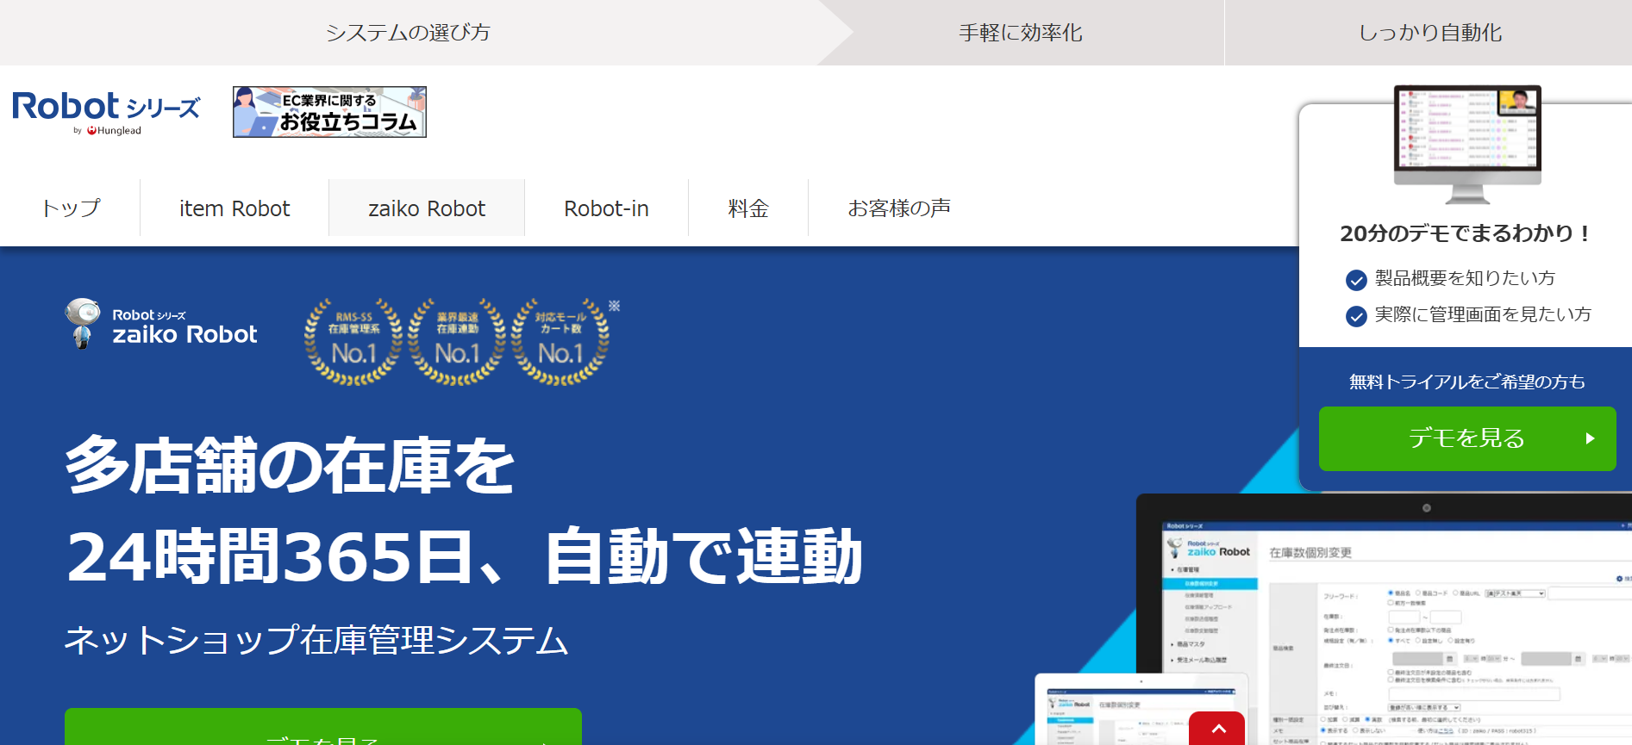Click the 20分のデモでまるわかり！ heading
Image resolution: width=1632 pixels, height=745 pixels.
click(x=1466, y=233)
